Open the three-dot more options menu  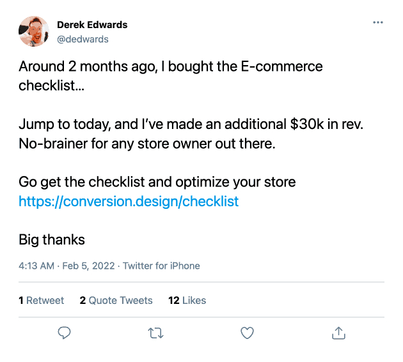click(377, 23)
